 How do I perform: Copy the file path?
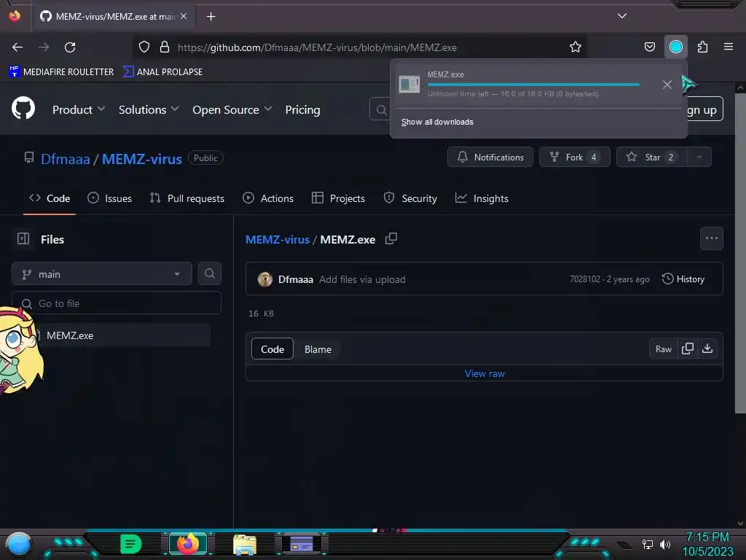pyautogui.click(x=391, y=238)
